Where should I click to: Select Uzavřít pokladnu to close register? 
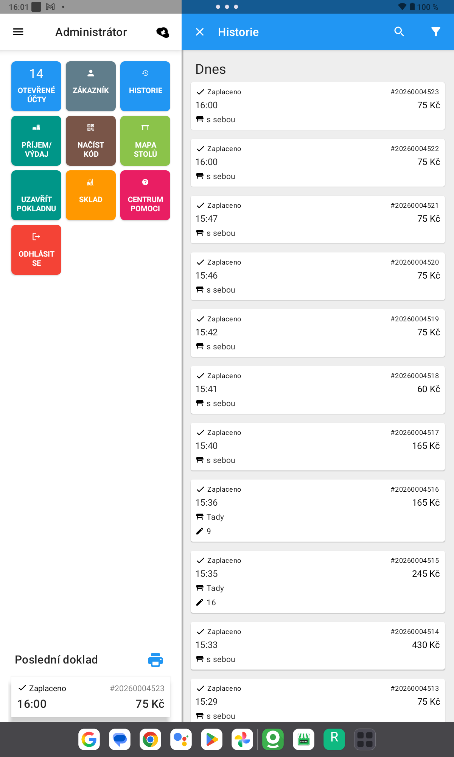pyautogui.click(x=36, y=195)
